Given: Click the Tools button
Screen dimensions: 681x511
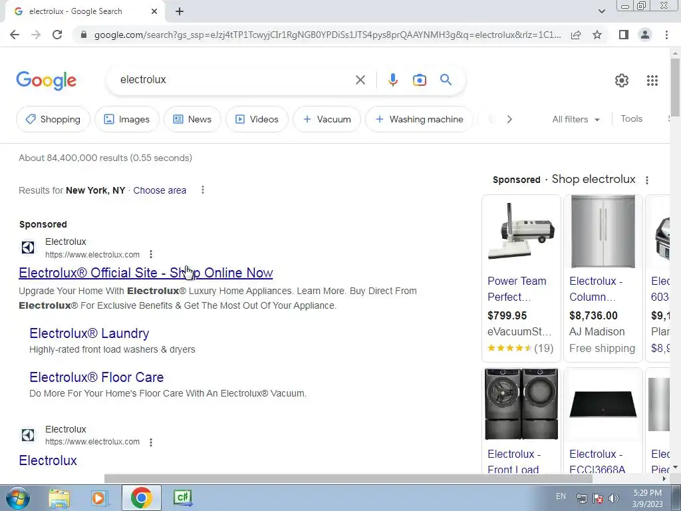Looking at the screenshot, I should [631, 118].
